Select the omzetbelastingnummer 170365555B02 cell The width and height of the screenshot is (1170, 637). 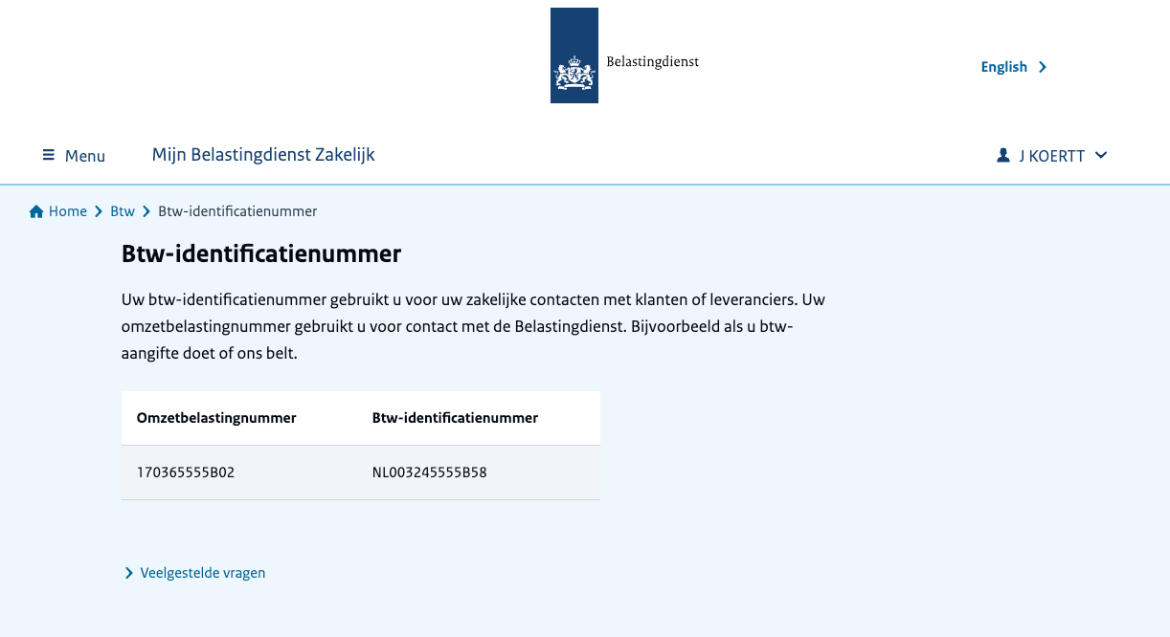[185, 472]
